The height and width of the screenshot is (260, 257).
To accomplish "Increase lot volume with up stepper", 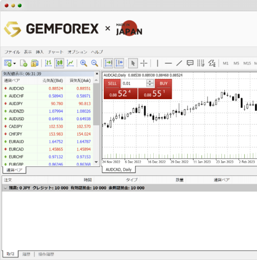I will [150, 81].
